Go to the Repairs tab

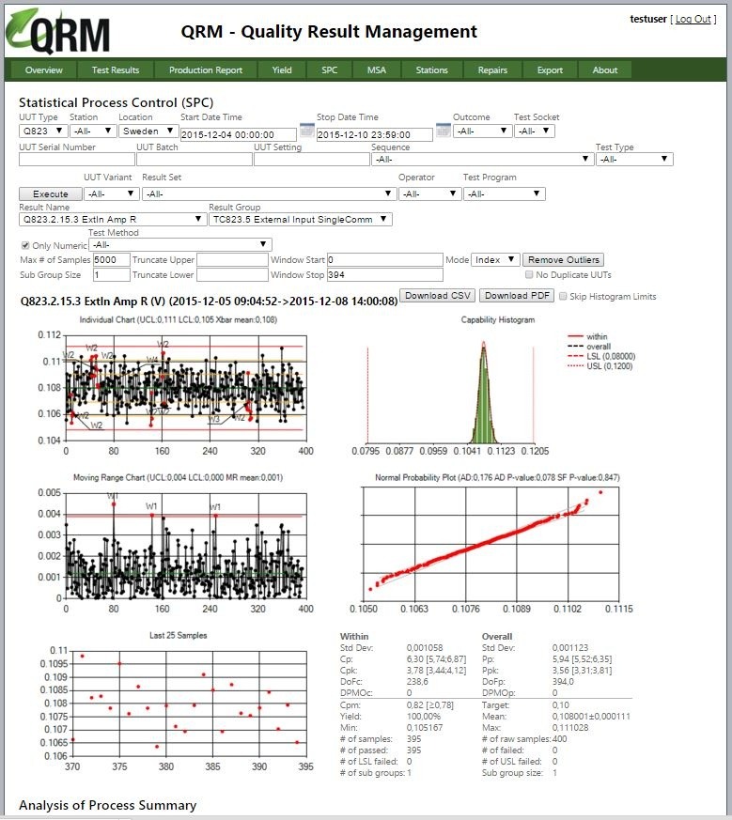tap(492, 70)
